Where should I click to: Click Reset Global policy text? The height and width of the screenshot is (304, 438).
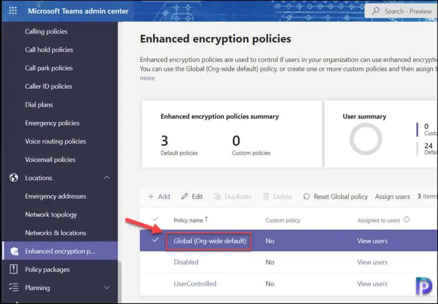click(340, 197)
